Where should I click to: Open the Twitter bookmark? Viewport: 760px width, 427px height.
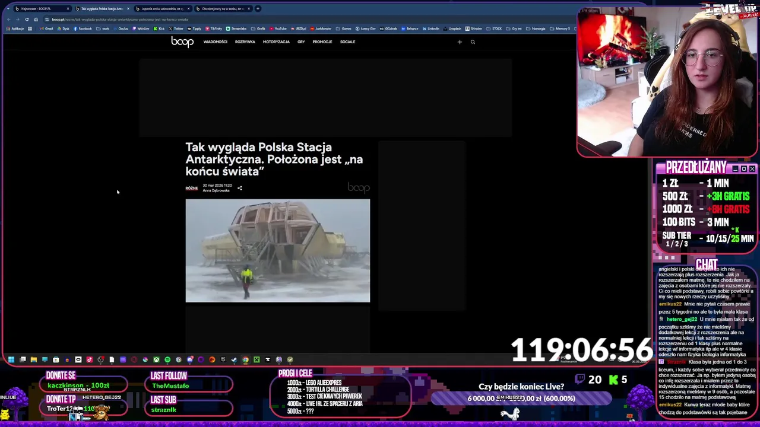pyautogui.click(x=176, y=28)
